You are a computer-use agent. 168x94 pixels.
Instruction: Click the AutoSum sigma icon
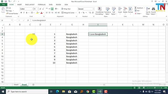point(136,8)
